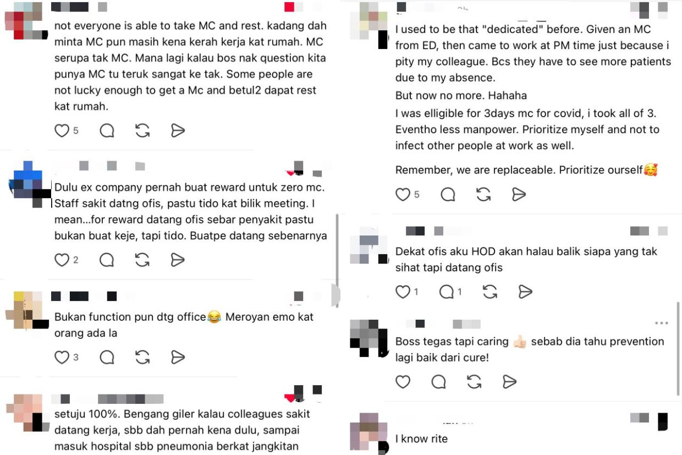Repost the 'Dekat ofis aku HOD' comment

490,292
